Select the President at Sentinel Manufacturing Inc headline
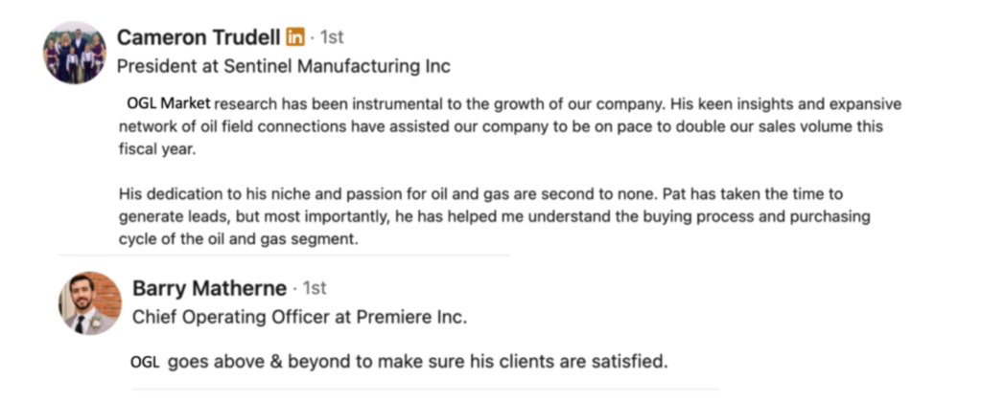The height and width of the screenshot is (402, 982). point(284,66)
